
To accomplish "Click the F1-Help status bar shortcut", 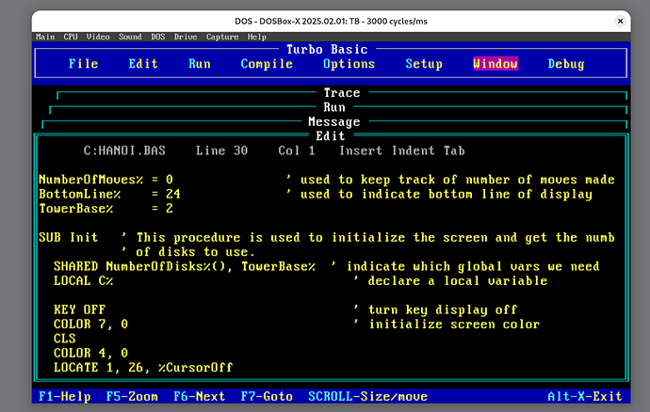I will pyautogui.click(x=64, y=397).
